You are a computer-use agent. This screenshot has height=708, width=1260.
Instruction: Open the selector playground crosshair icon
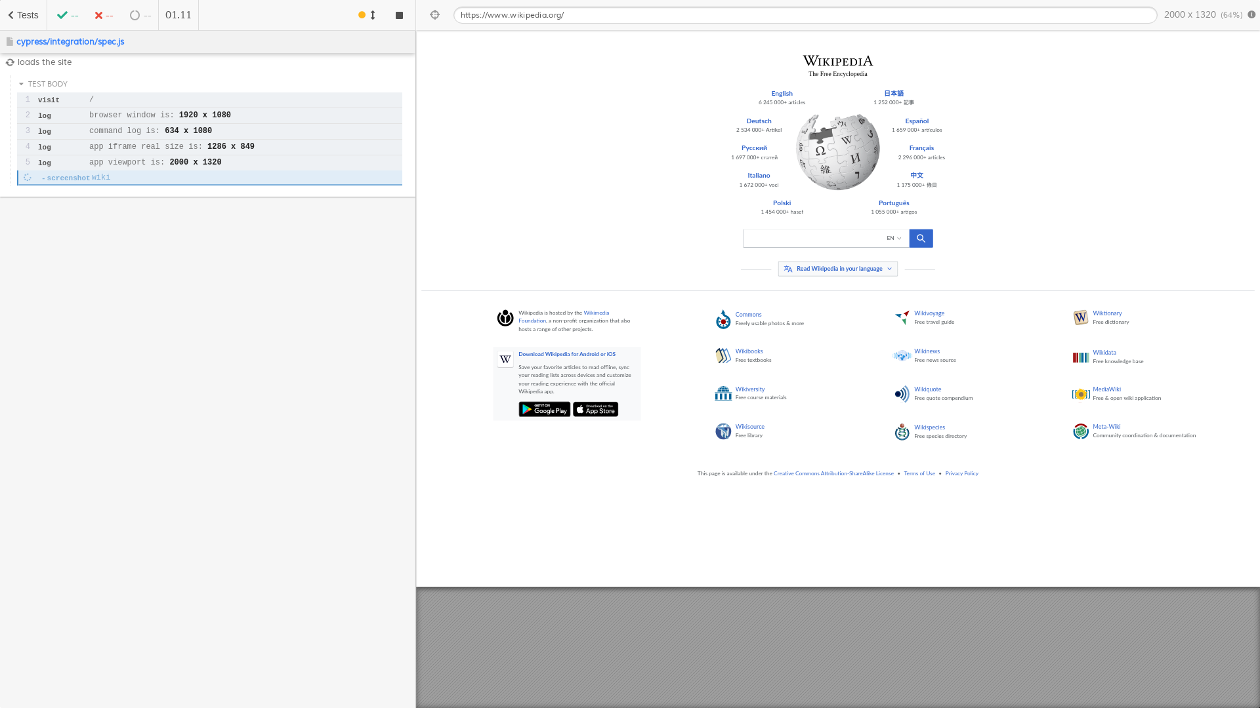pos(434,15)
